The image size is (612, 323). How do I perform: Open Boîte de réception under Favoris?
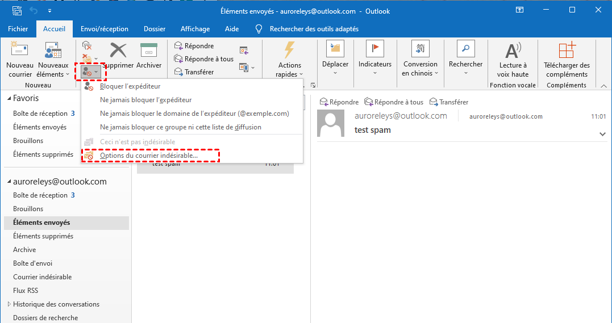pyautogui.click(x=40, y=114)
